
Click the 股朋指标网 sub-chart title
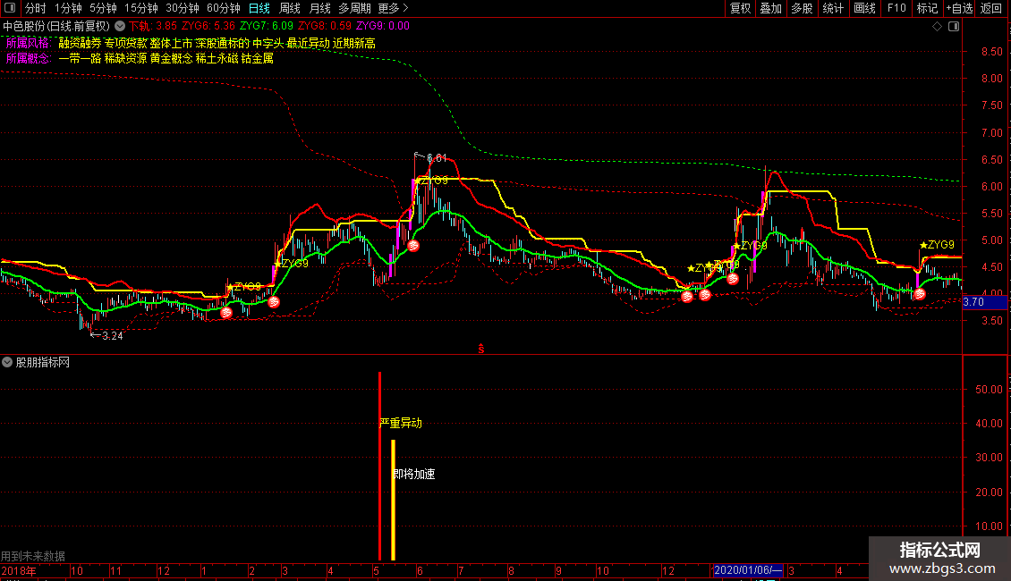(43, 363)
